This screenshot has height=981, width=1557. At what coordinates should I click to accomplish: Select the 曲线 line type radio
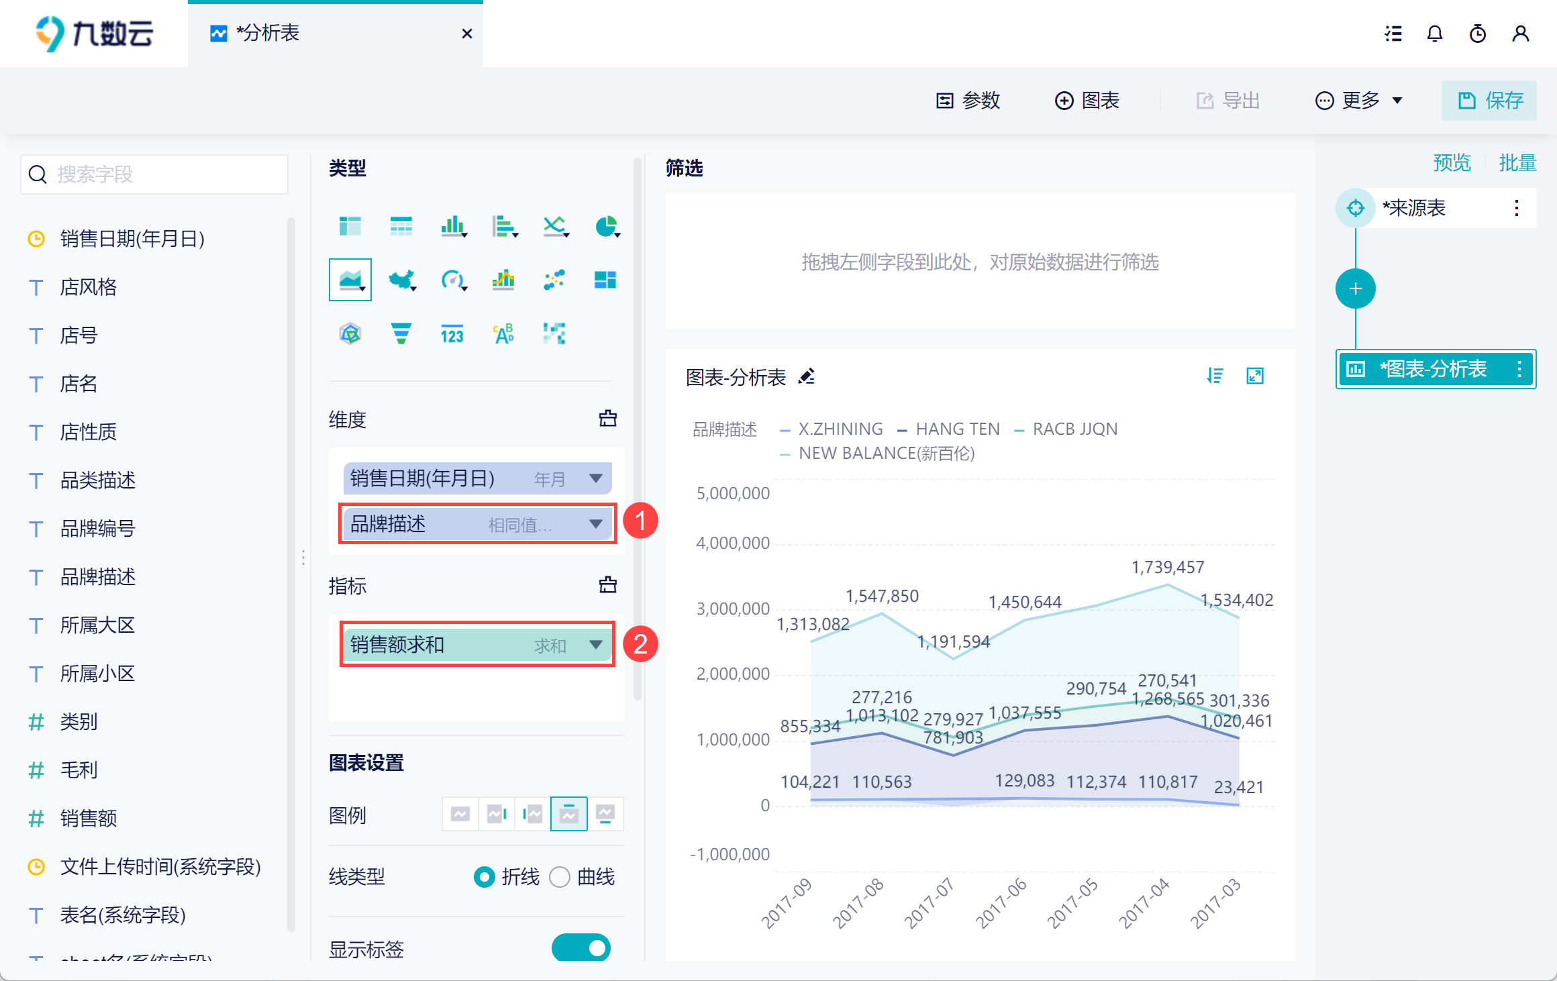click(x=560, y=877)
